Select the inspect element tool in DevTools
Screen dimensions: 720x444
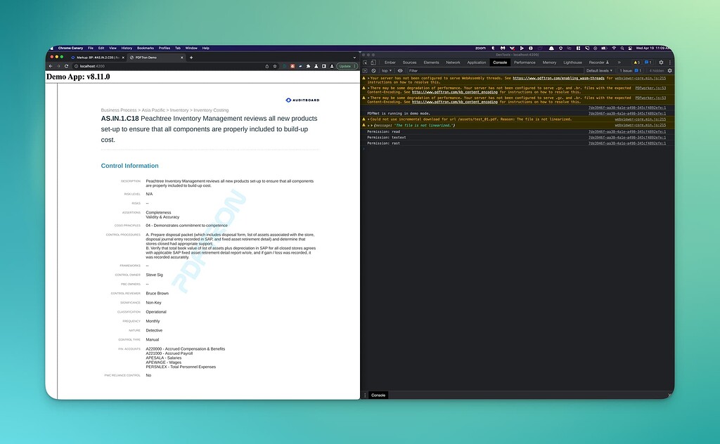click(366, 63)
